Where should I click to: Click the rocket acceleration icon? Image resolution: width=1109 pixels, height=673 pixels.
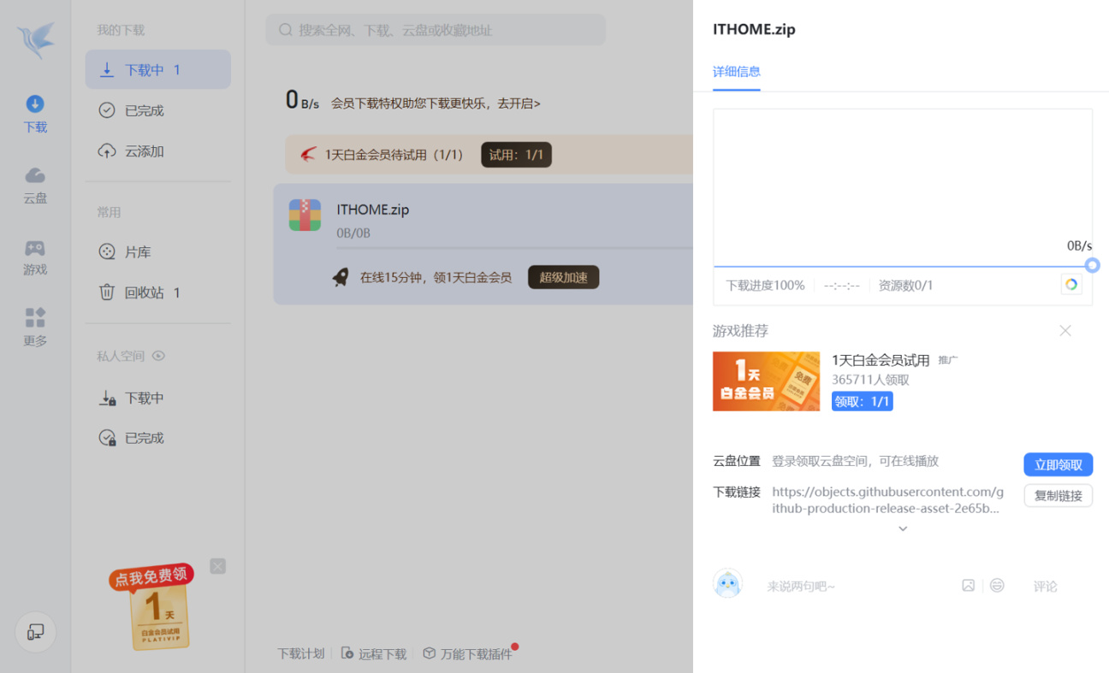click(x=341, y=277)
